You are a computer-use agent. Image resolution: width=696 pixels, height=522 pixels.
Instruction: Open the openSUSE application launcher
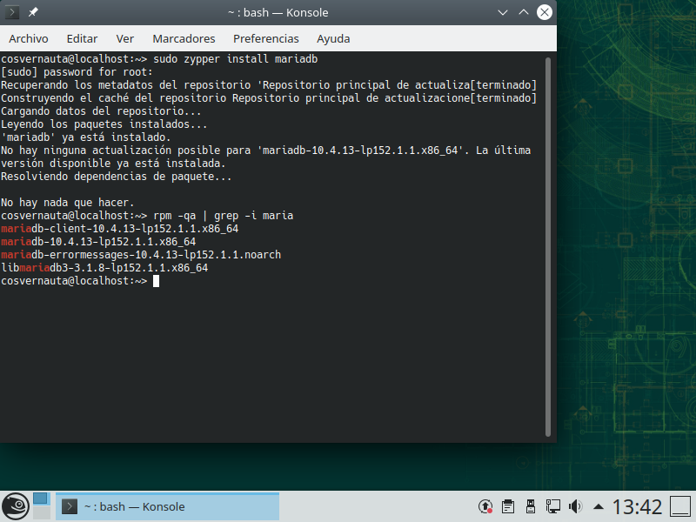(16, 506)
